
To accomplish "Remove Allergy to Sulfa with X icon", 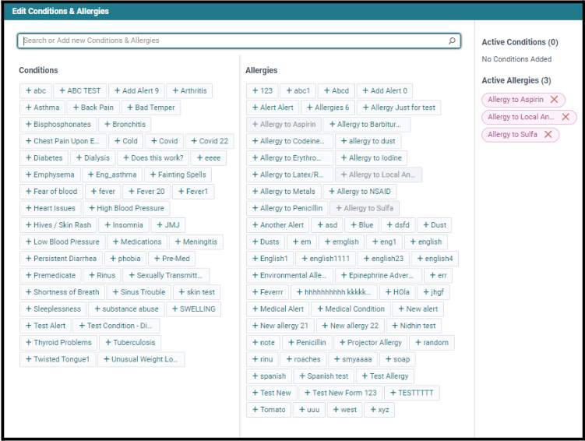I will pos(548,134).
